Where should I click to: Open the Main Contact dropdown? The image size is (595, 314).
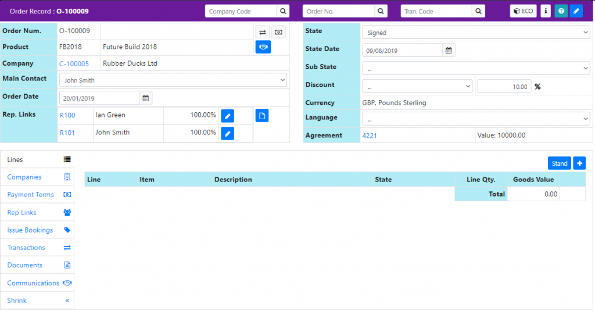click(x=173, y=80)
